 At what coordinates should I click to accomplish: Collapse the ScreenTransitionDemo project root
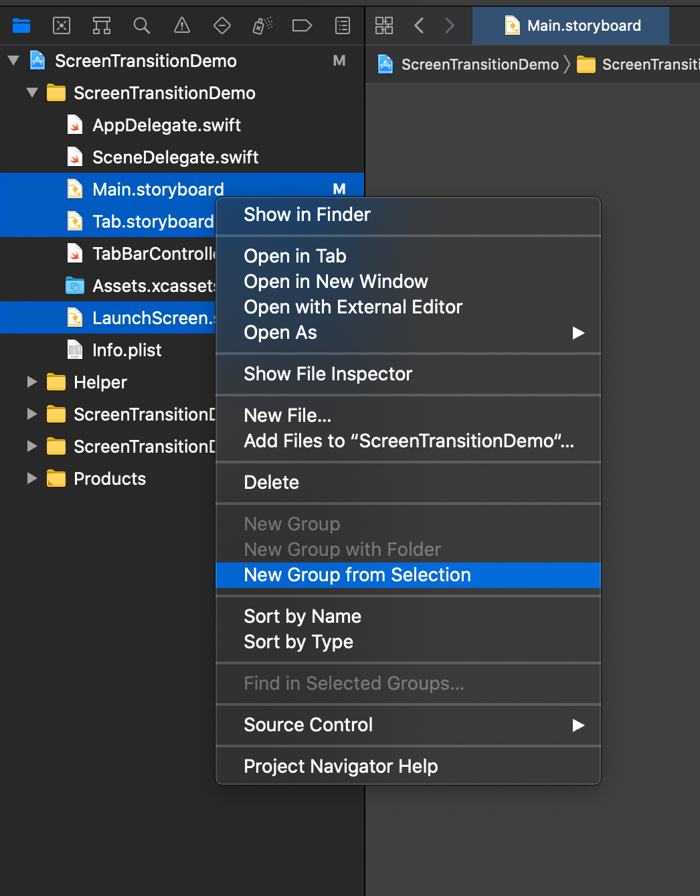[x=13, y=61]
